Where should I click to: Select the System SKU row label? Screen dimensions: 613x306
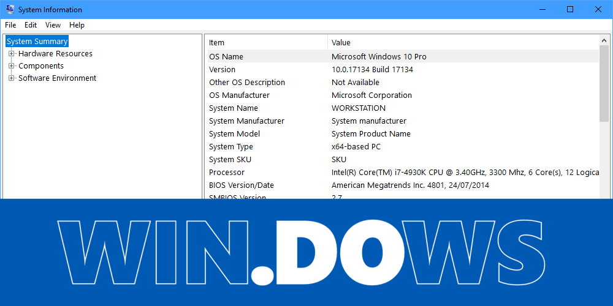pos(230,160)
